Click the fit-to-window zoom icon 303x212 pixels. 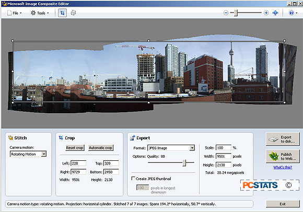pos(275,13)
